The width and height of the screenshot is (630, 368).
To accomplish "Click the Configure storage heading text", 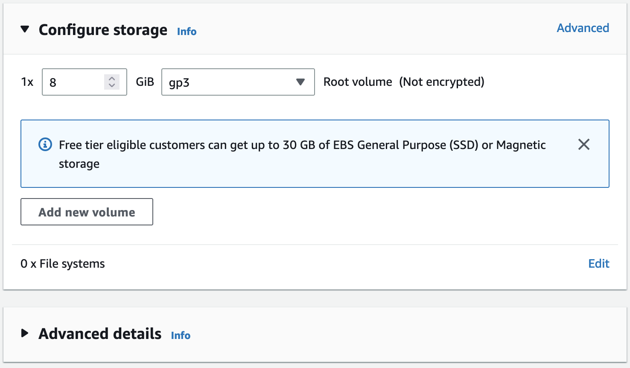I will pos(103,30).
